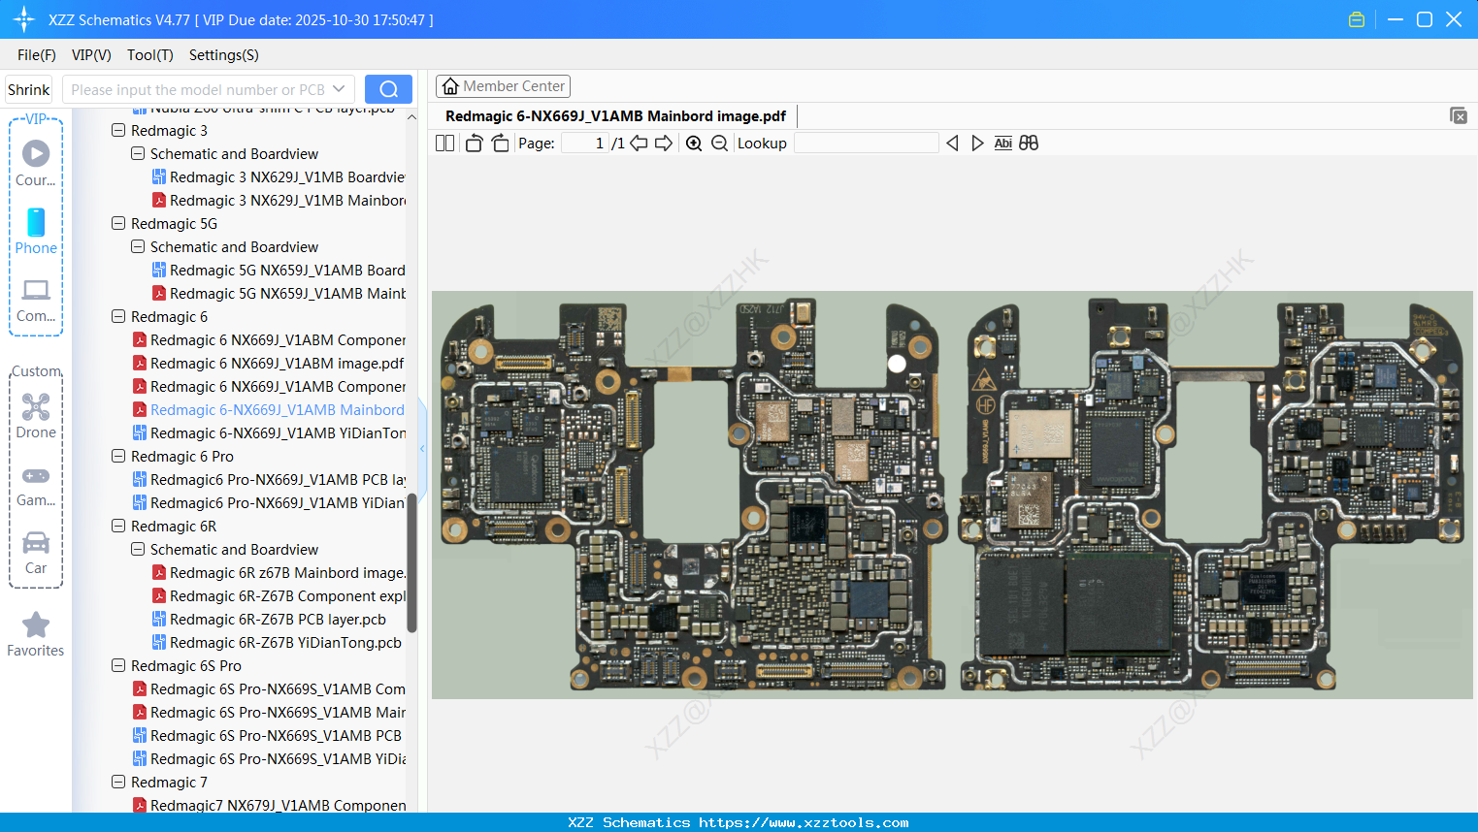Select the Drone category in the sidebar
Screen dimensions: 1478x832
pyautogui.click(x=35, y=415)
